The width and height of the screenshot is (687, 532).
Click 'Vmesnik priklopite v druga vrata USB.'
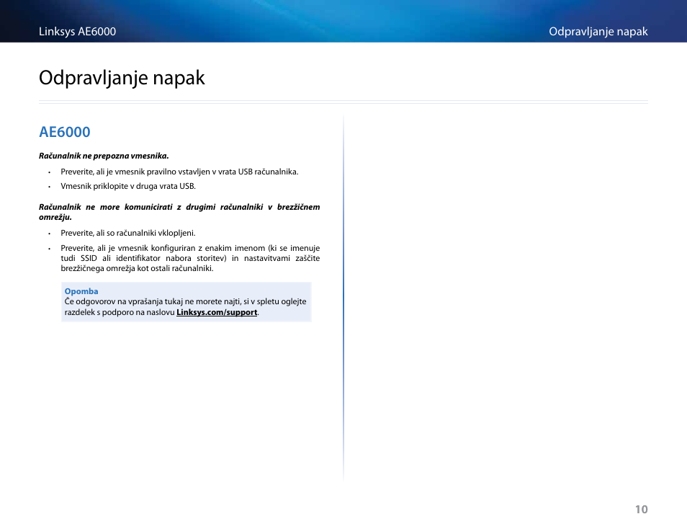(x=128, y=186)
